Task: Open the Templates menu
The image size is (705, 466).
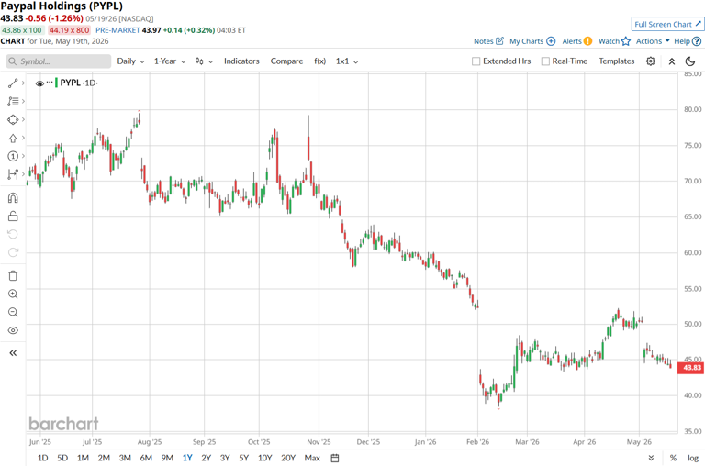Action: coord(617,61)
